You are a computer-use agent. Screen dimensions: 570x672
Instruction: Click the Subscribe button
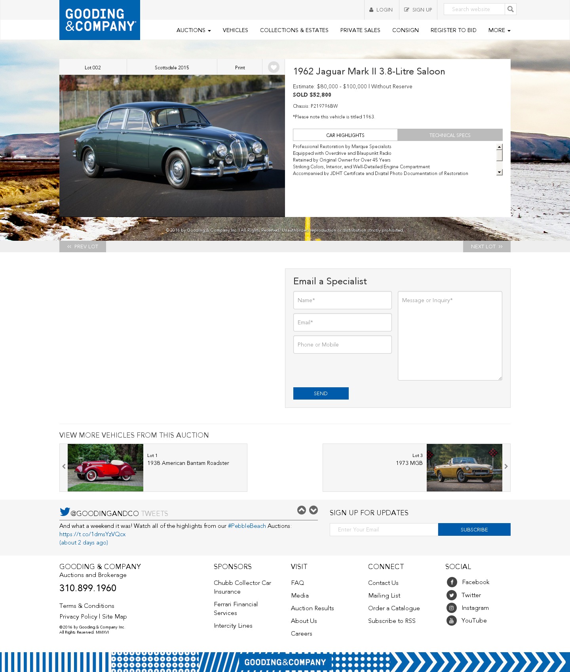tap(474, 529)
